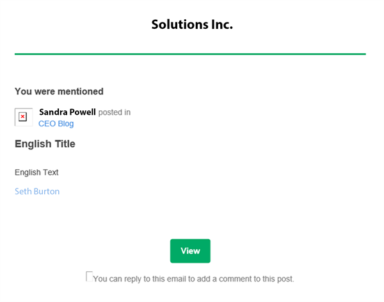The width and height of the screenshot is (384, 302).
Task: Click the "posted in" text
Action: click(115, 112)
